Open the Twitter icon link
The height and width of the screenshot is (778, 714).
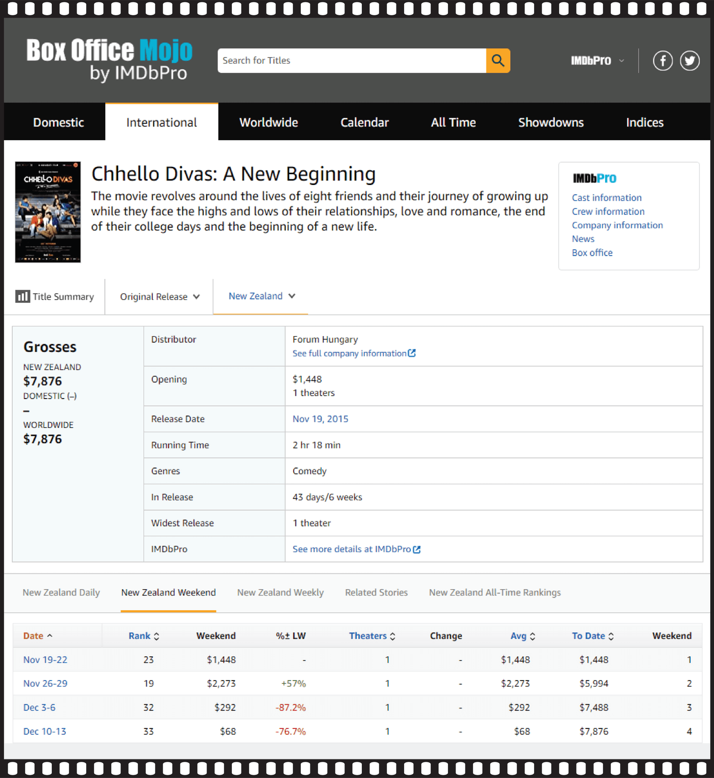690,60
